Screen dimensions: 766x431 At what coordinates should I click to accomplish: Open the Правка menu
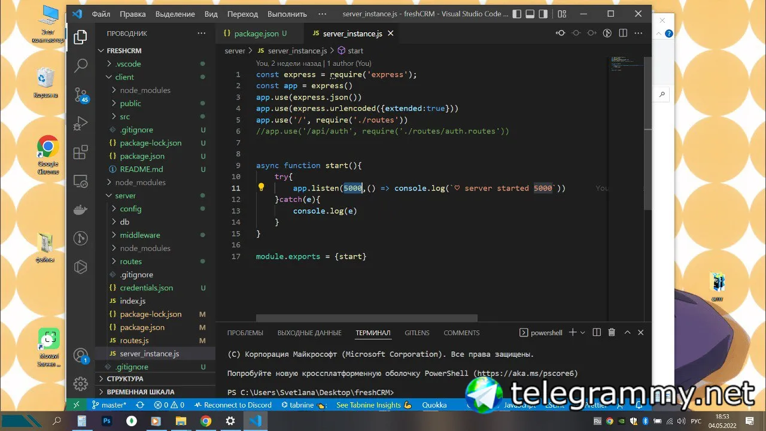click(132, 14)
